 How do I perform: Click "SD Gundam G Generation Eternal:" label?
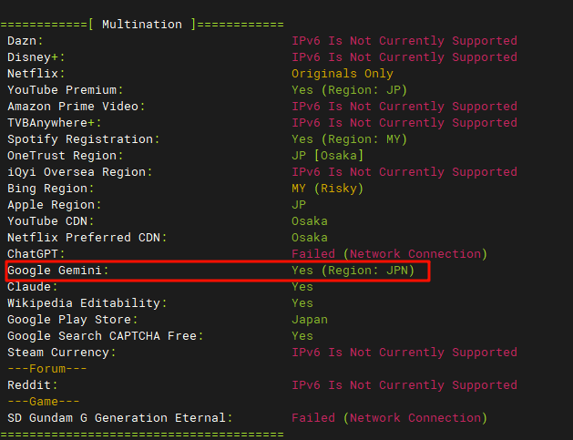click(x=120, y=418)
